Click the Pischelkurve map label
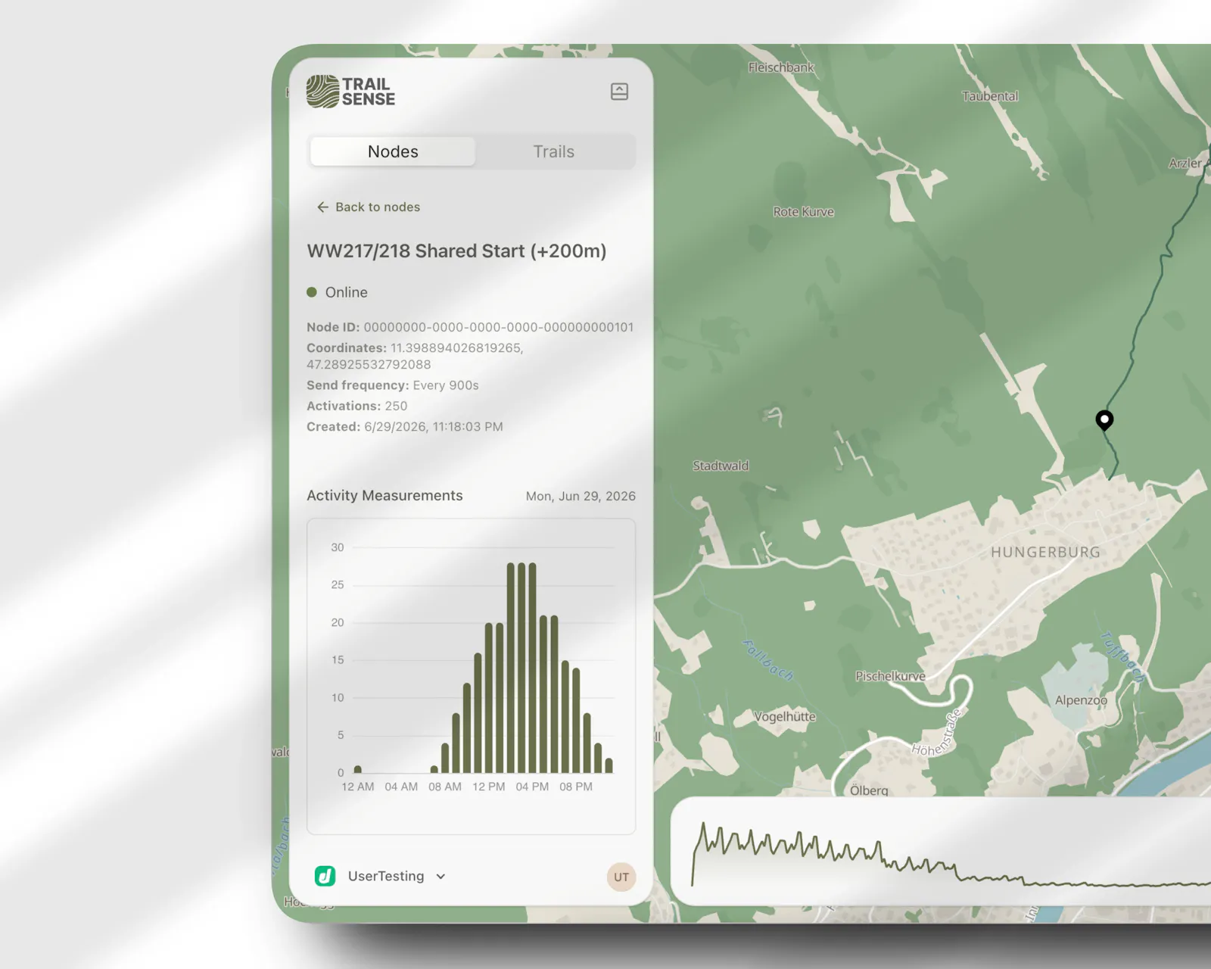1211x969 pixels. pyautogui.click(x=890, y=676)
